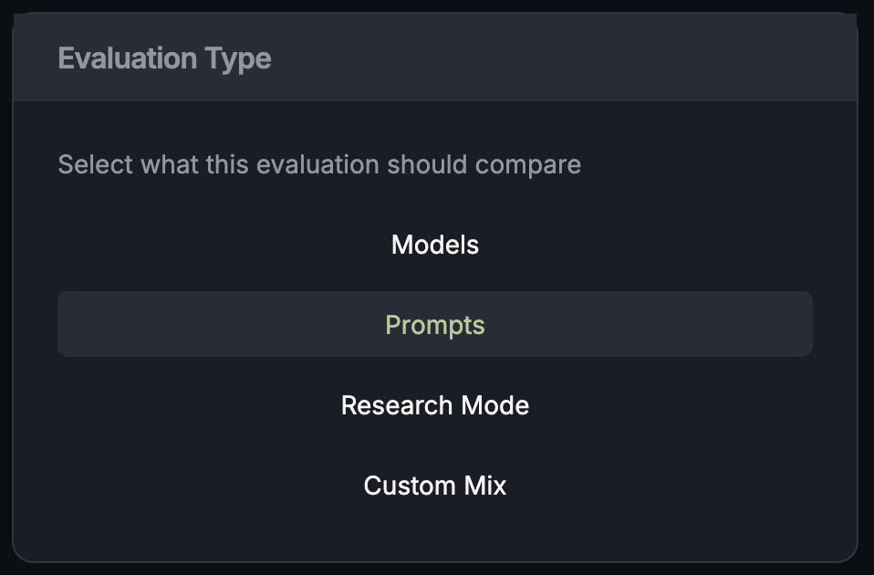This screenshot has height=575, width=874.
Task: Choose Research Mode as the evaluation type
Action: tap(435, 405)
